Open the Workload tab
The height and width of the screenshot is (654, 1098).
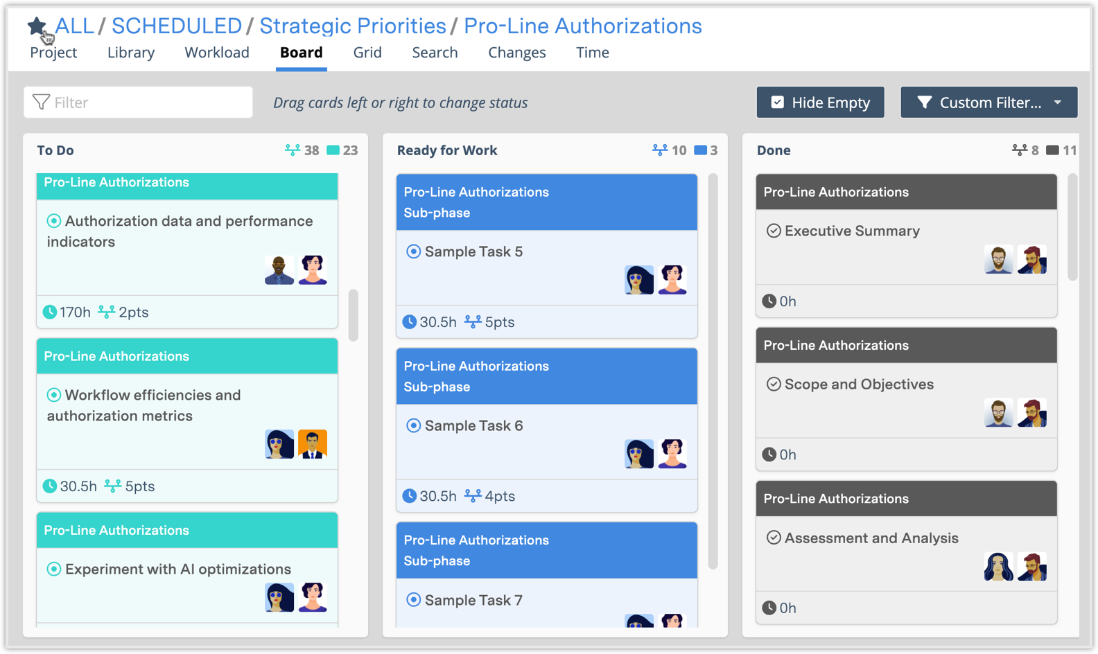click(216, 53)
